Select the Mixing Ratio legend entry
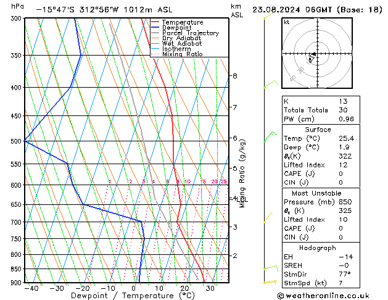This screenshot has height=300, width=388. tap(183, 54)
